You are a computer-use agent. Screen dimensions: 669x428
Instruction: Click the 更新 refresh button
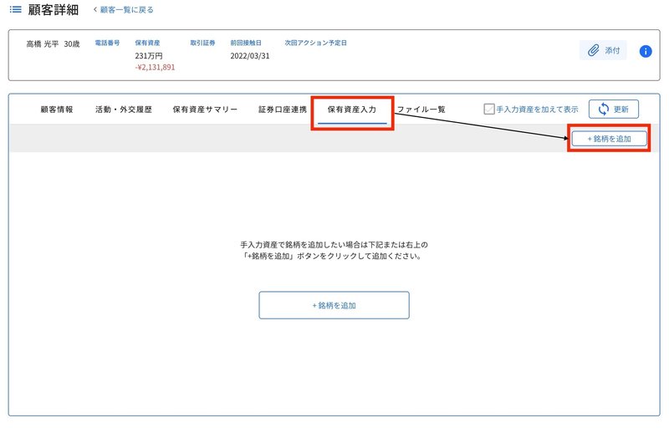coord(614,110)
